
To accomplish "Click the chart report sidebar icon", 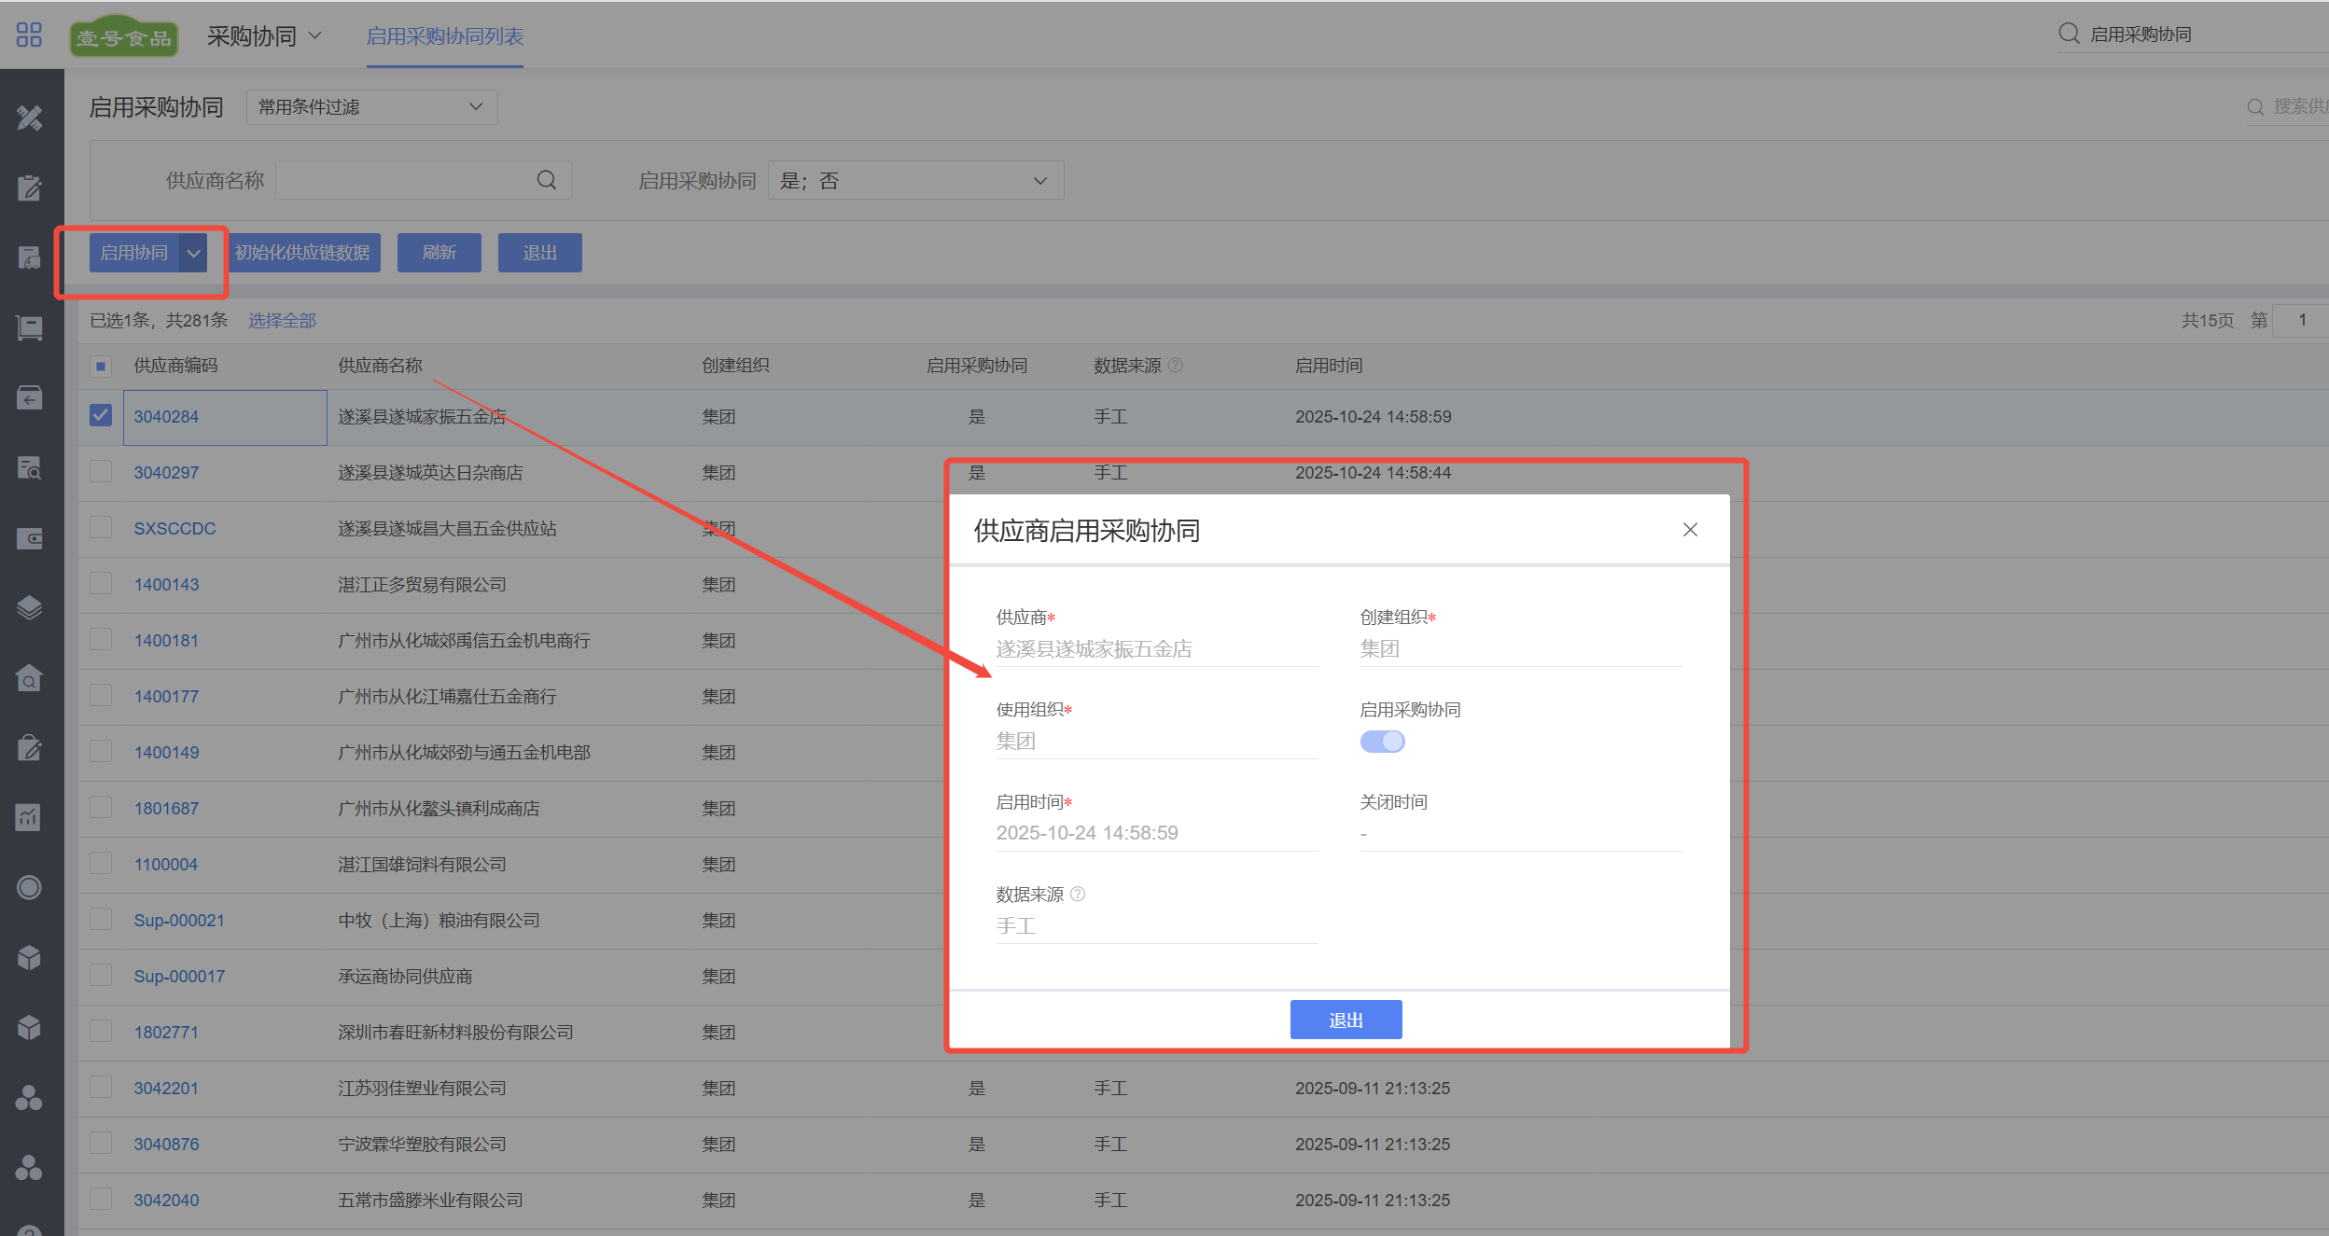I will 29,818.
